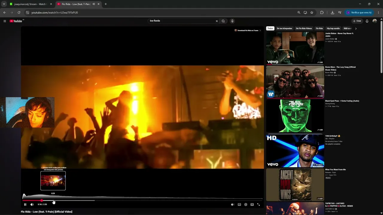Select the Hip hop sureño chip

(x=333, y=28)
